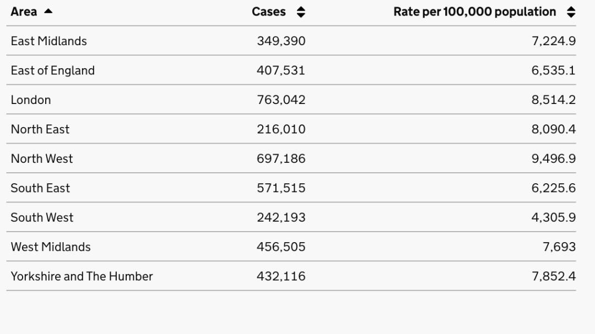This screenshot has height=334, width=595.
Task: Click South West rate value 4,305.9
Action: pos(554,217)
